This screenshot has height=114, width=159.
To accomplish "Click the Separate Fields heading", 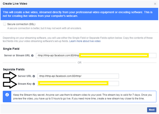I will click(14, 70).
